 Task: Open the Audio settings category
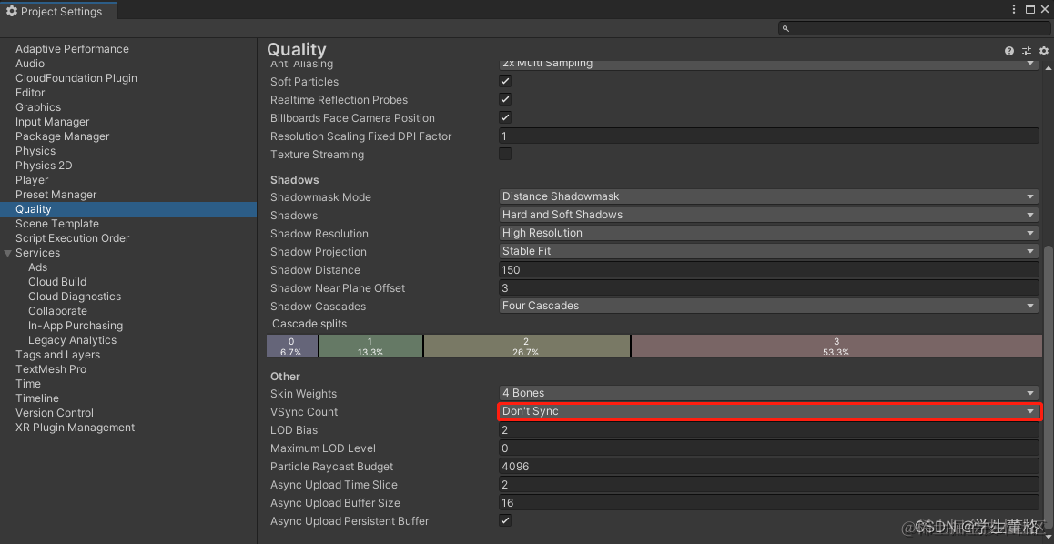coord(29,63)
